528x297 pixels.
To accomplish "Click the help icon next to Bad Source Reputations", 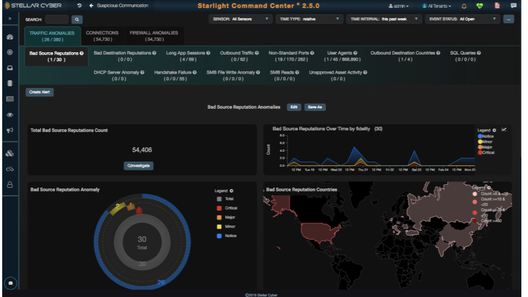I will 81,53.
